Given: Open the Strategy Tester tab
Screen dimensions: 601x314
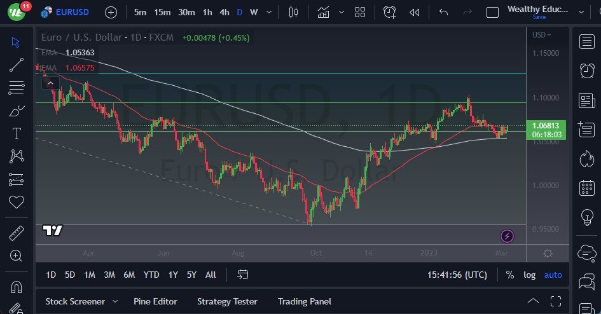Looking at the screenshot, I should [227, 301].
